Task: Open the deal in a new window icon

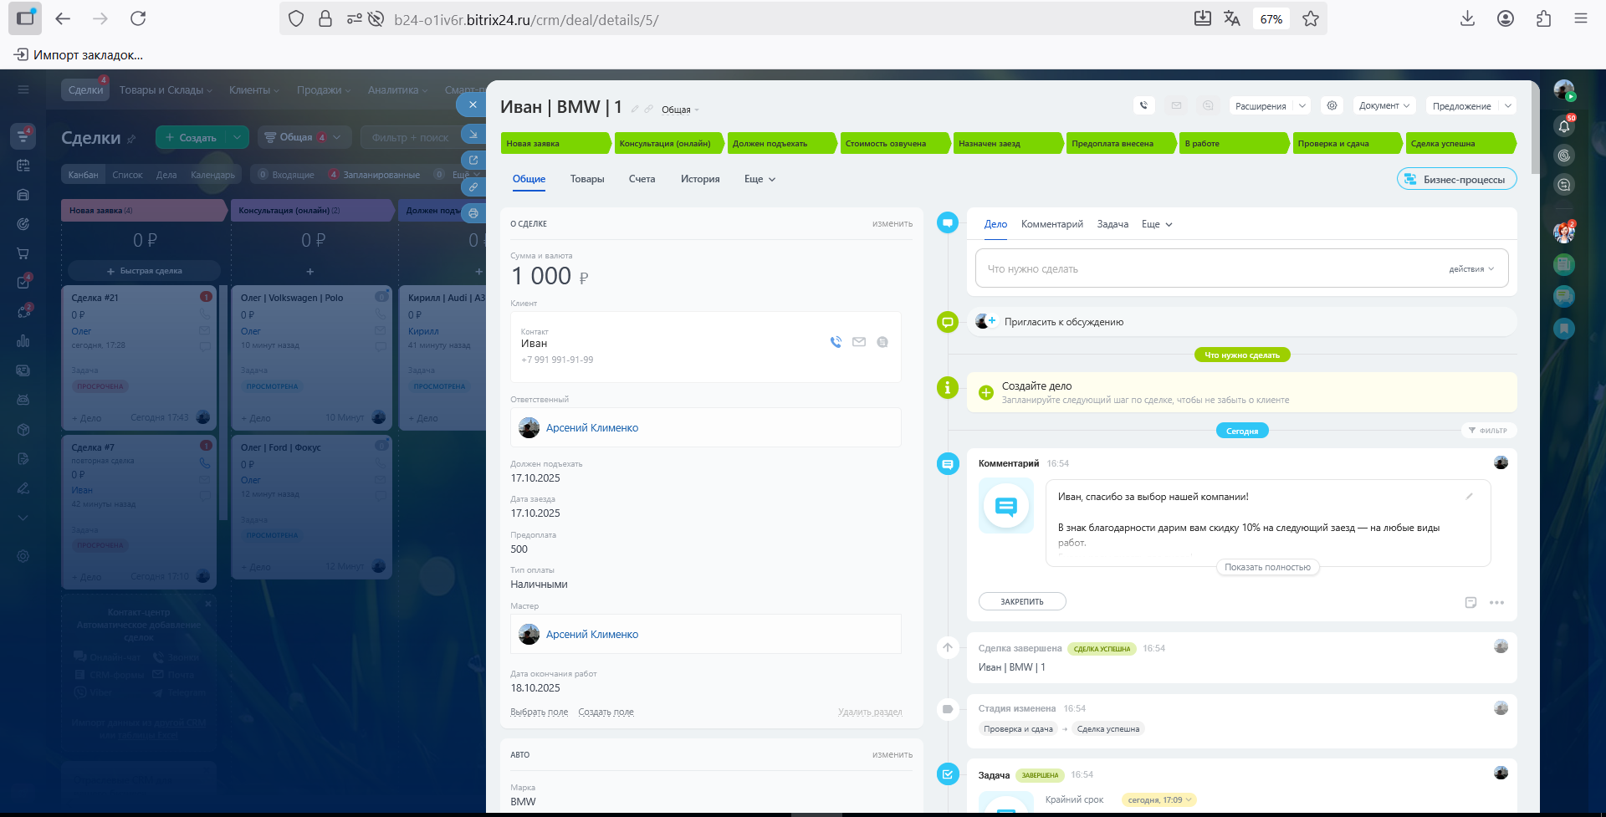Action: [x=473, y=160]
